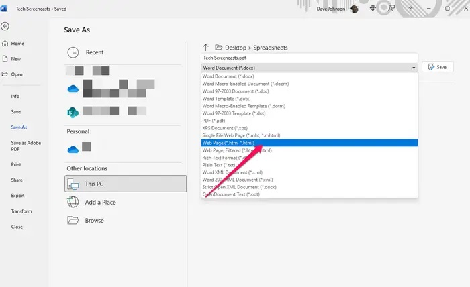Choose Open in the left sidebar

pyautogui.click(x=12, y=74)
